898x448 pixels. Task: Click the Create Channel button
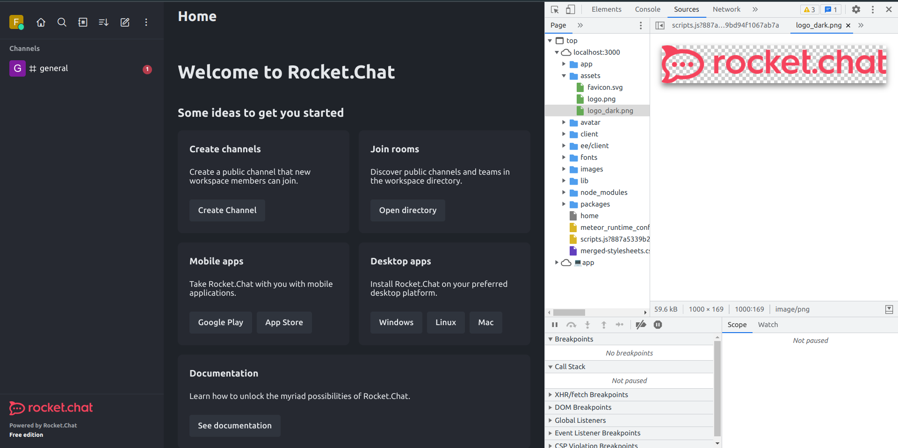pos(227,210)
